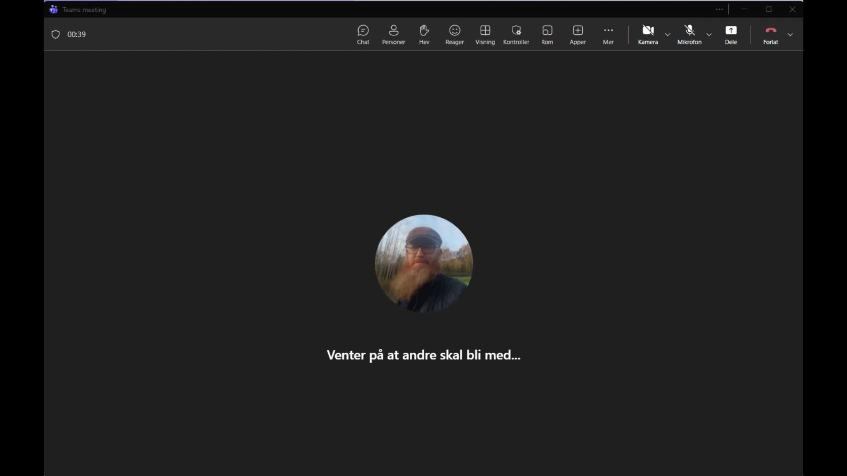Screen dimensions: 847x476
Task: Open Visning view options
Action: (485, 34)
